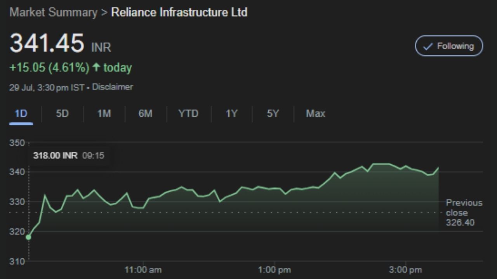Select the YTD range tab

tap(188, 114)
